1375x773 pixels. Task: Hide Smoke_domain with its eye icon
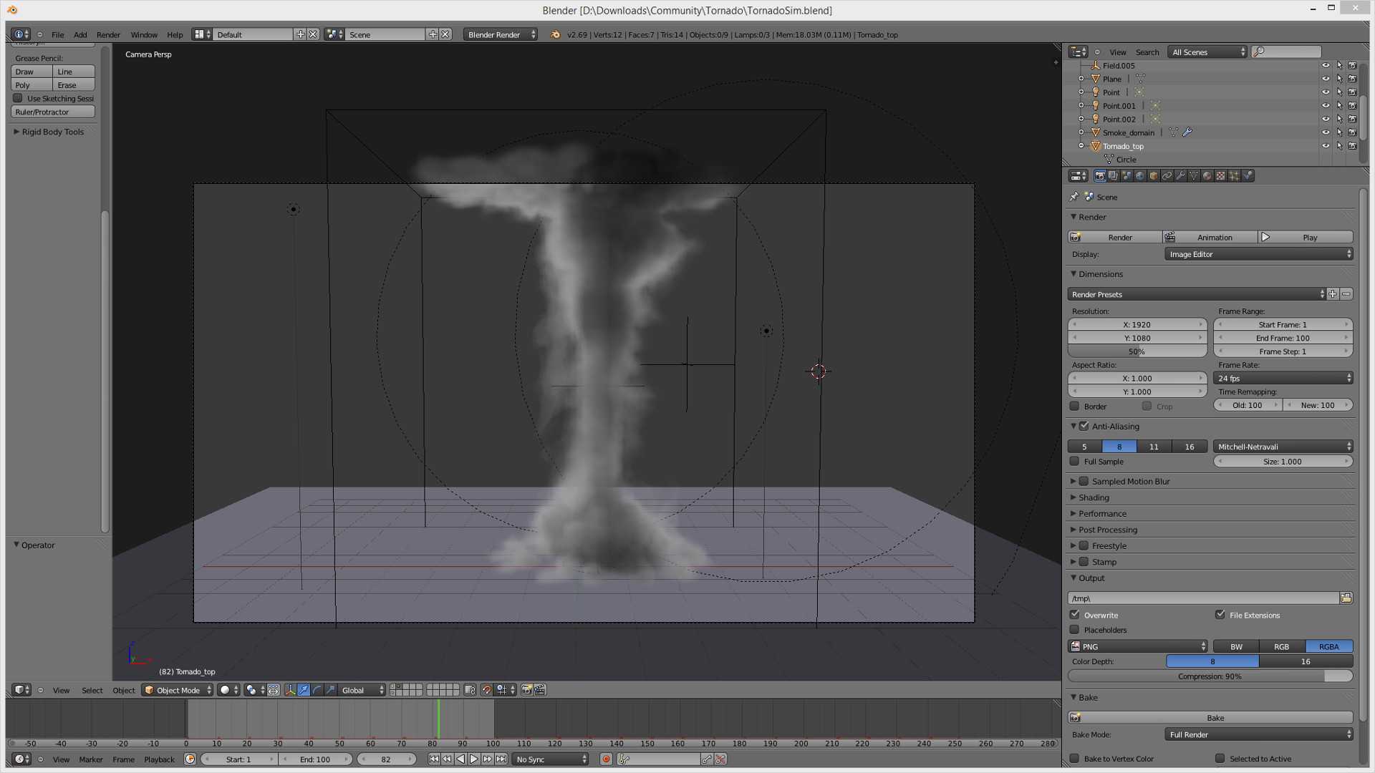(1325, 132)
